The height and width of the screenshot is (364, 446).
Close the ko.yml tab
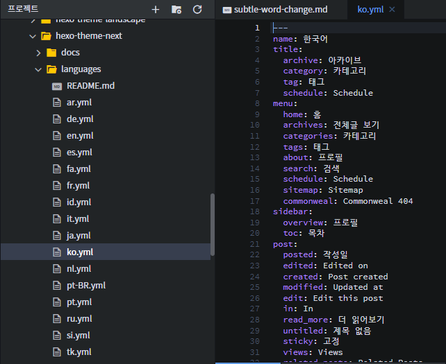tap(393, 10)
